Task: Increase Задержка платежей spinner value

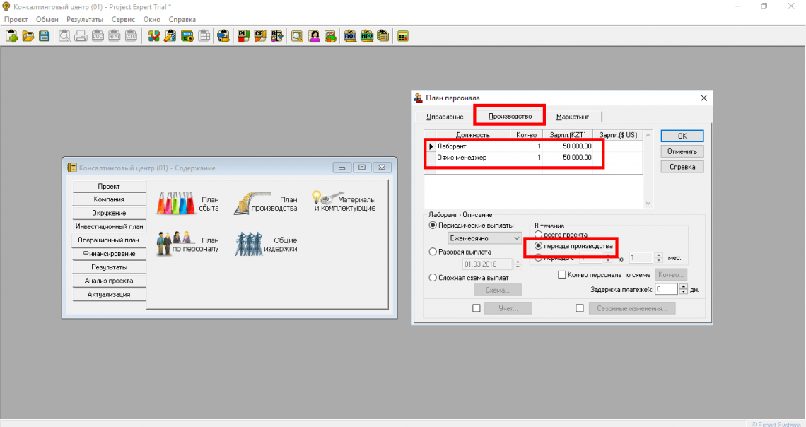Action: coord(683,286)
